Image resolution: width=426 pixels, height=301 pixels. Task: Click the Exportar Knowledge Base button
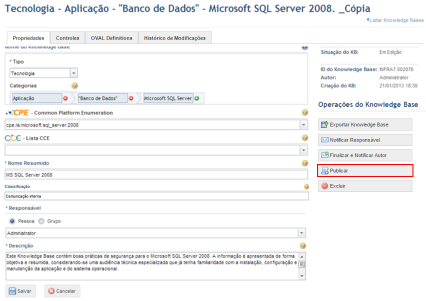[365, 124]
